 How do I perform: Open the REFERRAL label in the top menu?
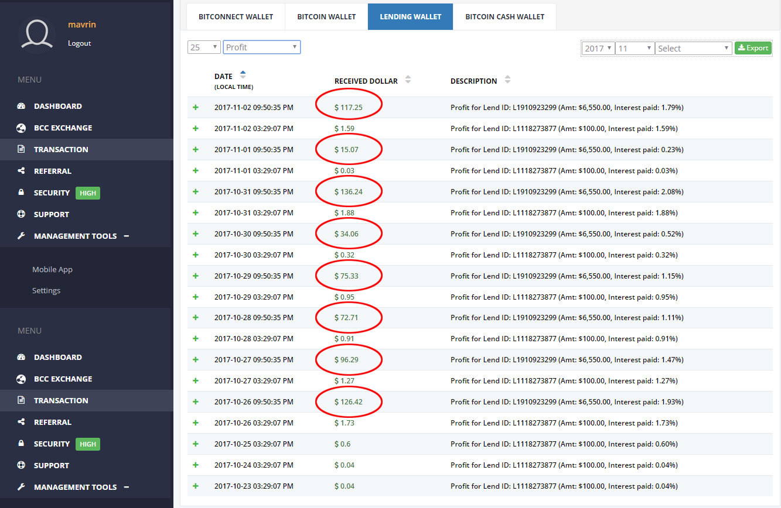click(53, 171)
